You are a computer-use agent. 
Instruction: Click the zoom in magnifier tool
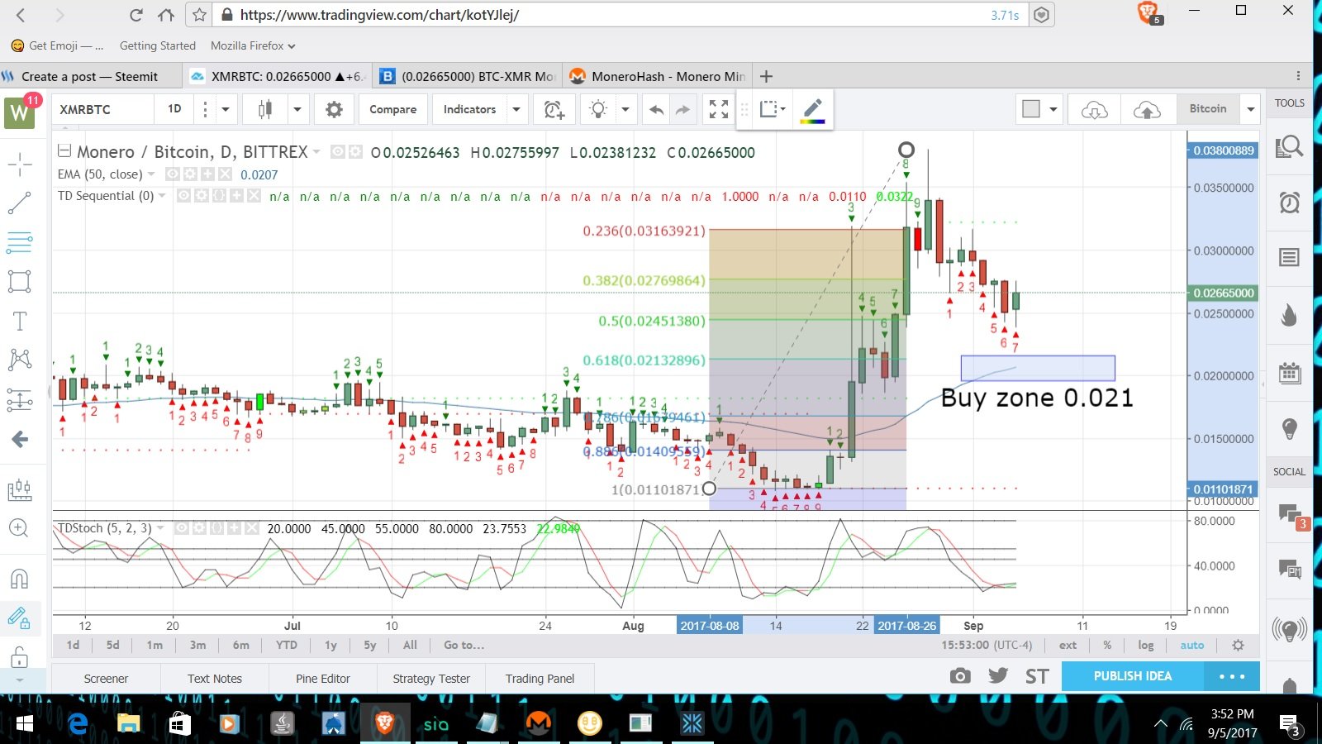pos(20,528)
